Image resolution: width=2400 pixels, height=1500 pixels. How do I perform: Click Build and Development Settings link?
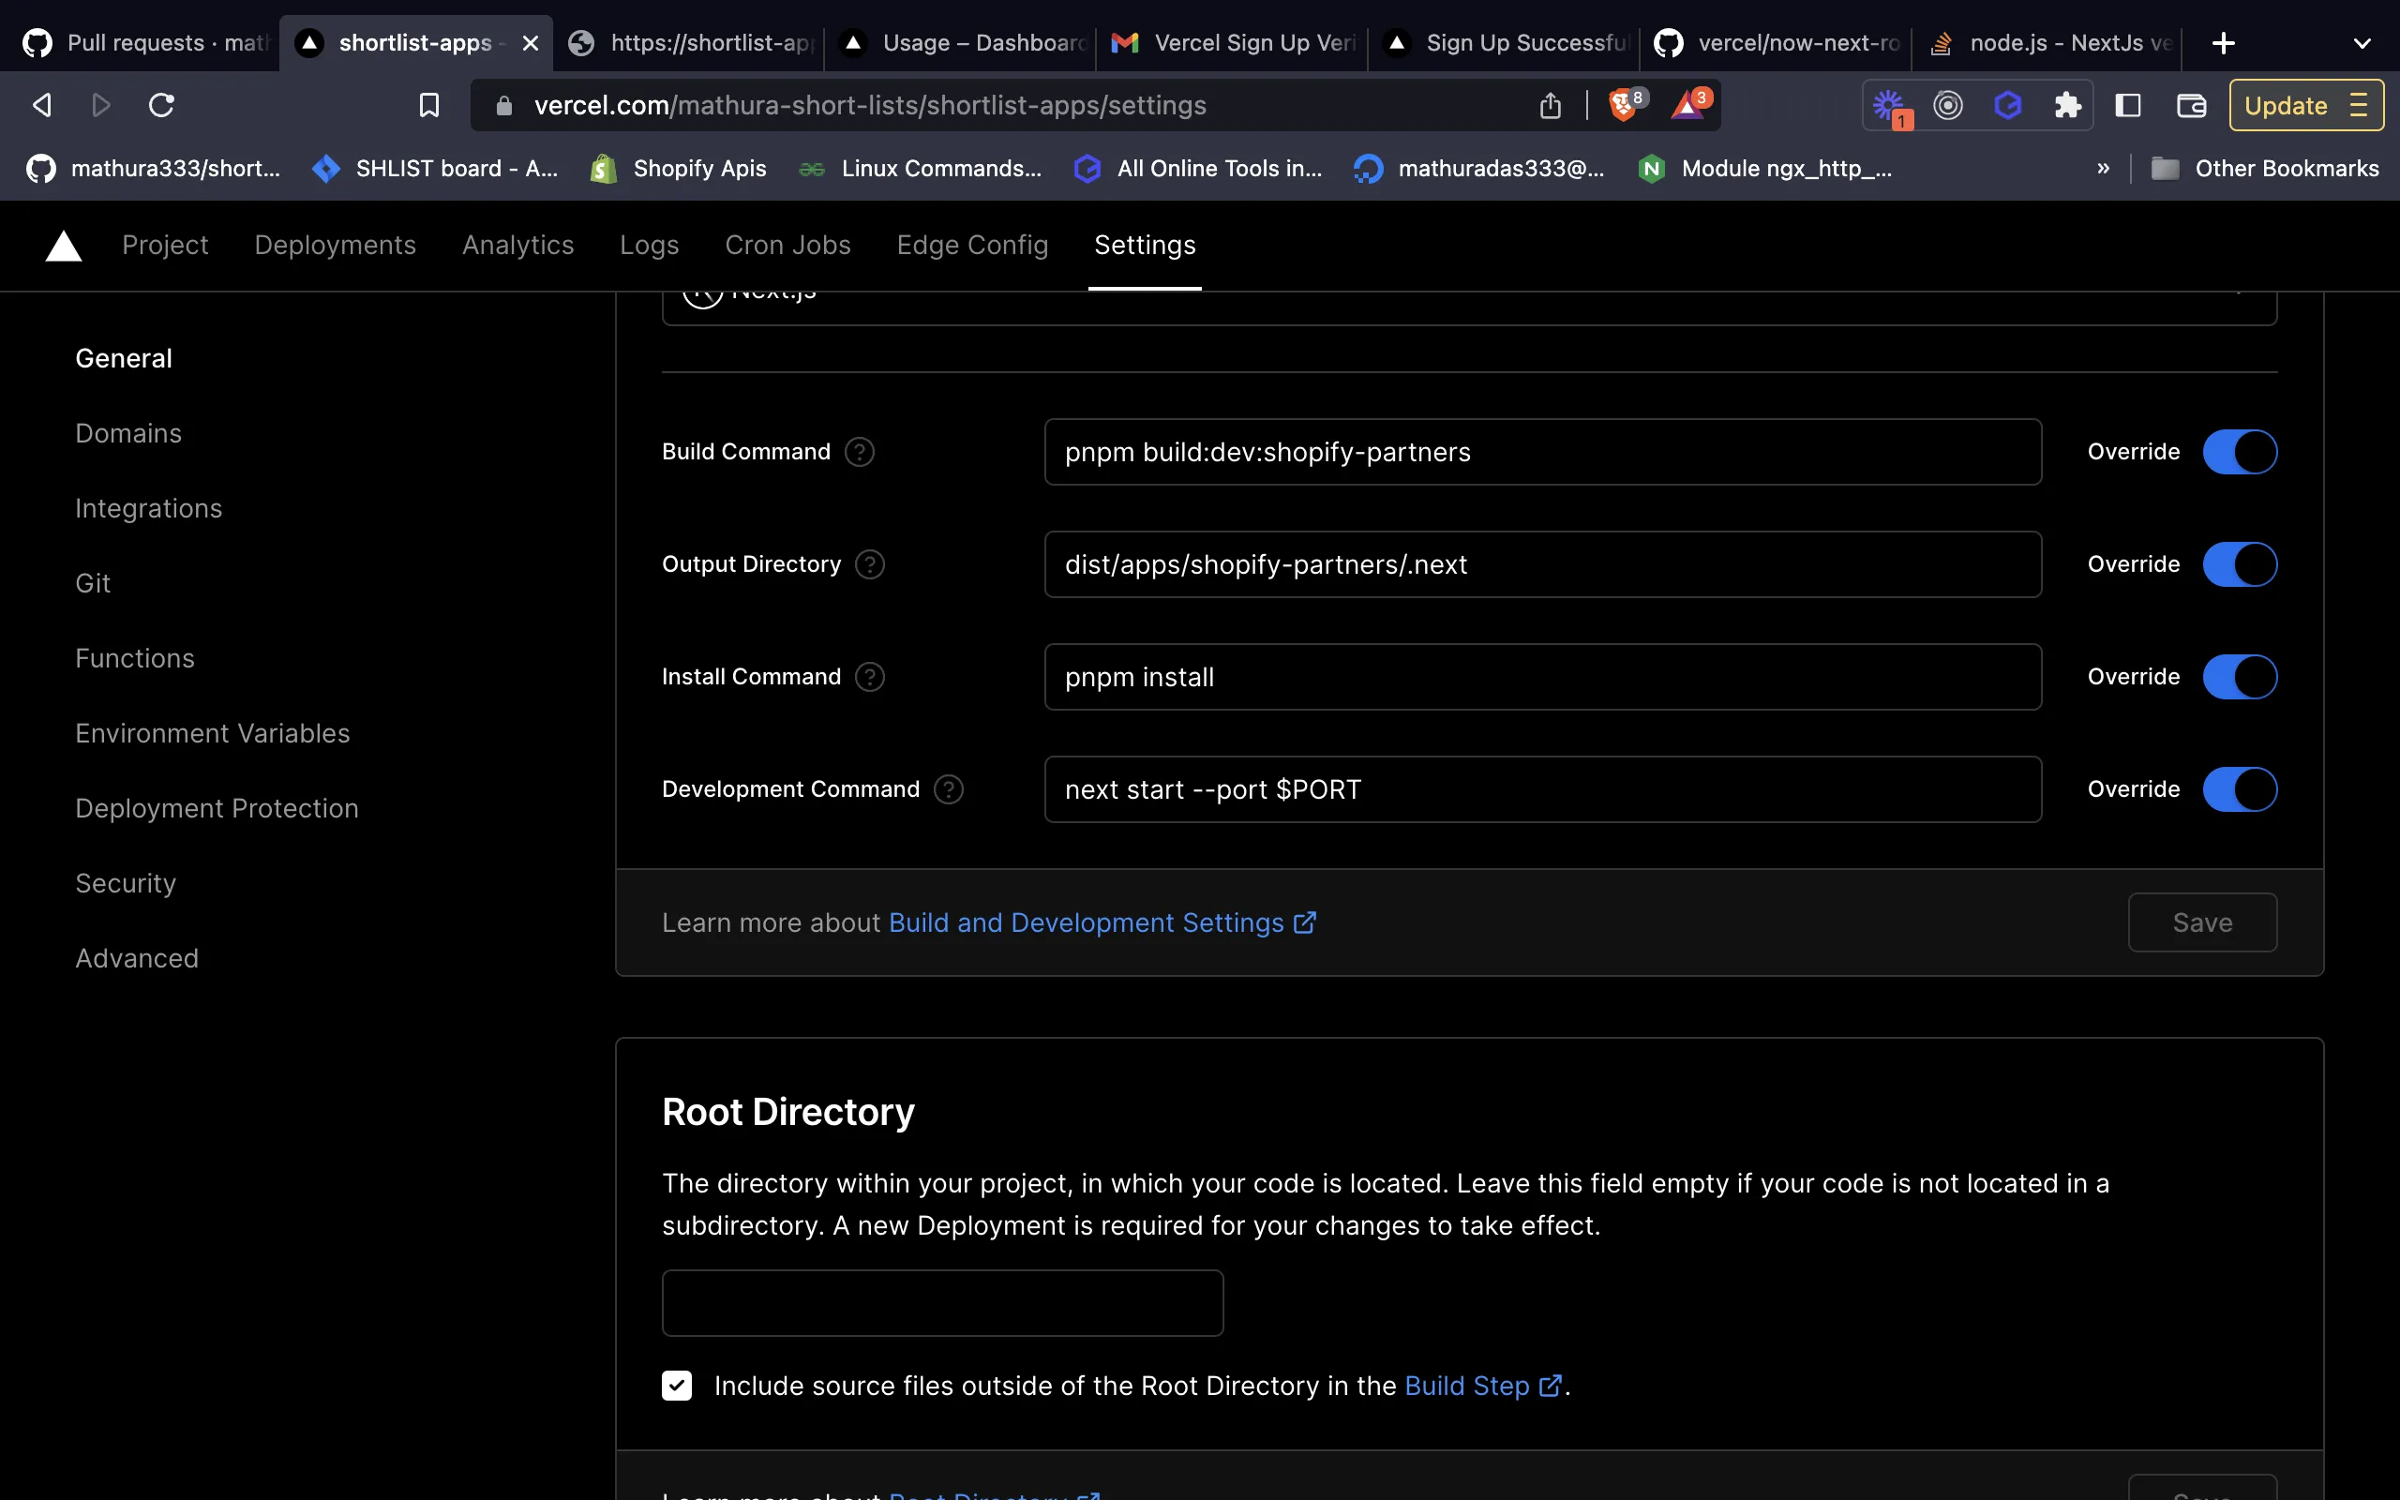pyautogui.click(x=1101, y=921)
